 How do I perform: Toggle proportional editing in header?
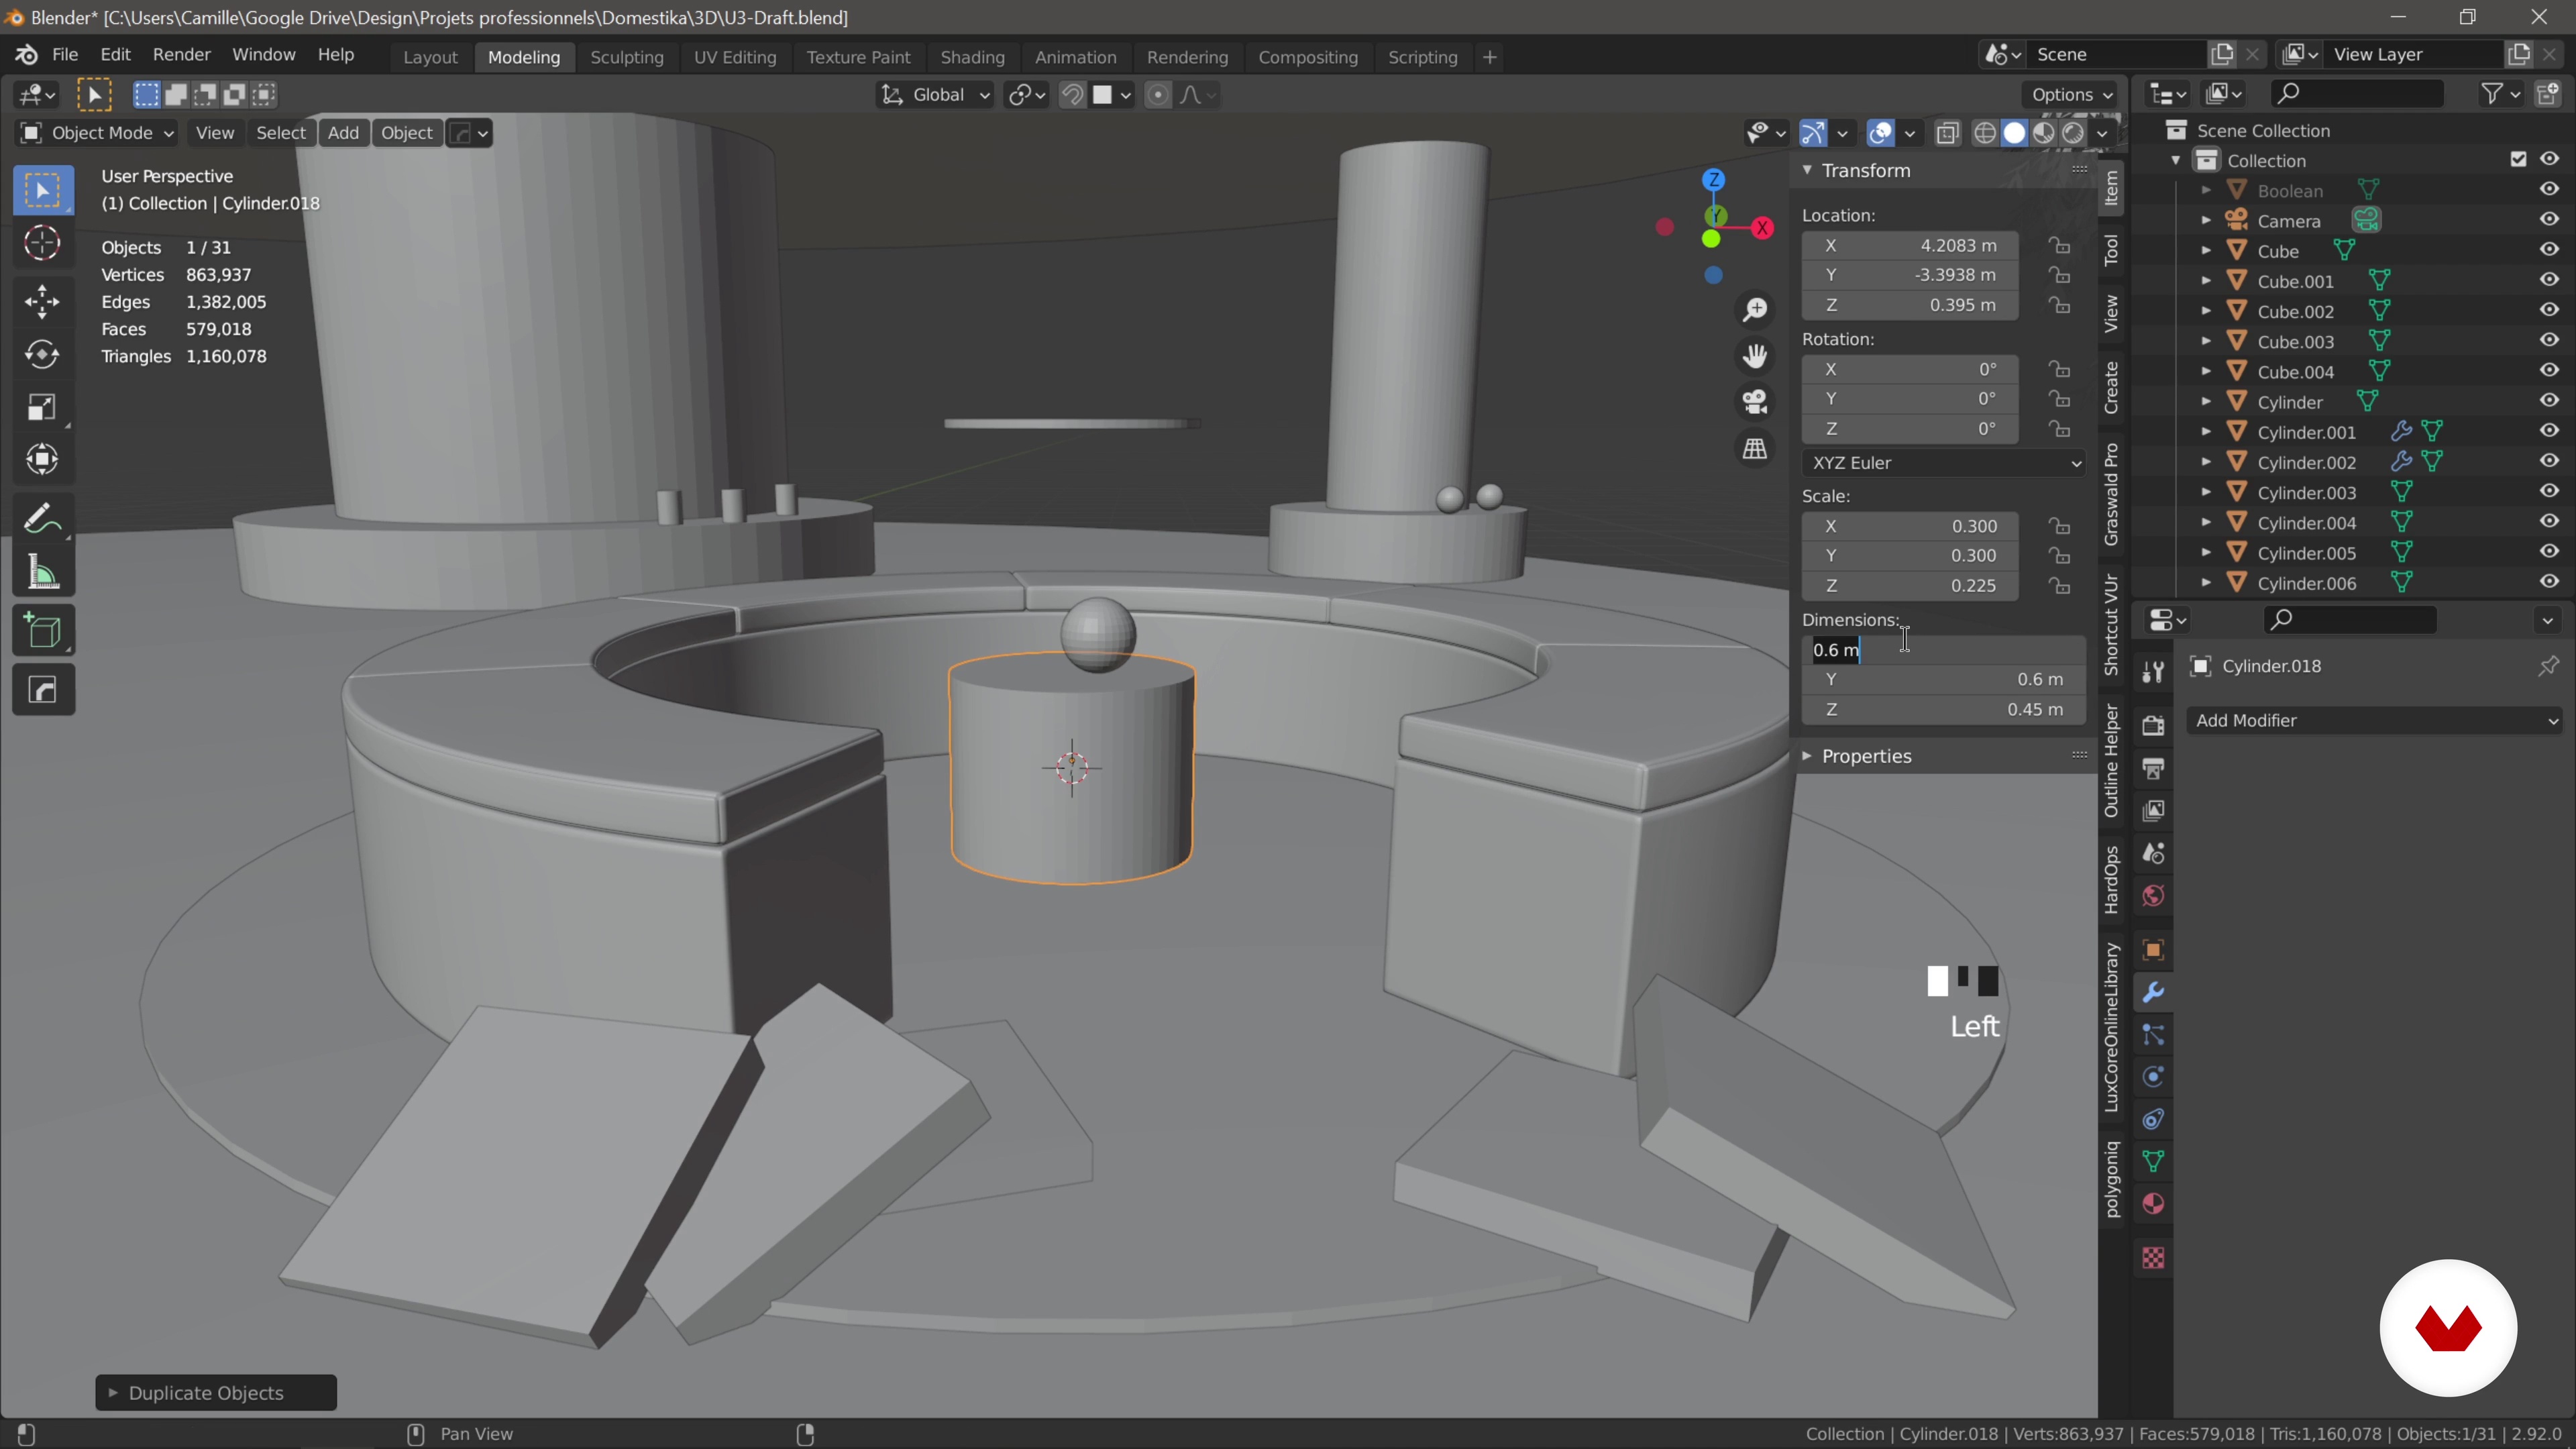[1157, 95]
